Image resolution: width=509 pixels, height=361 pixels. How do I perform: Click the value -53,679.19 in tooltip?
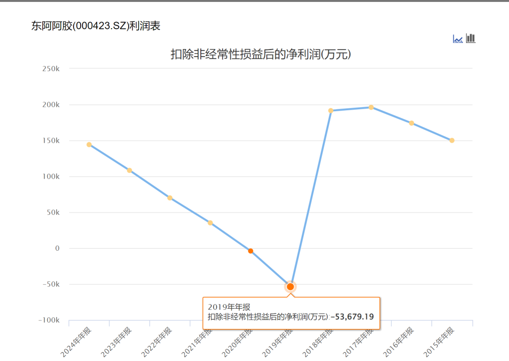352,316
